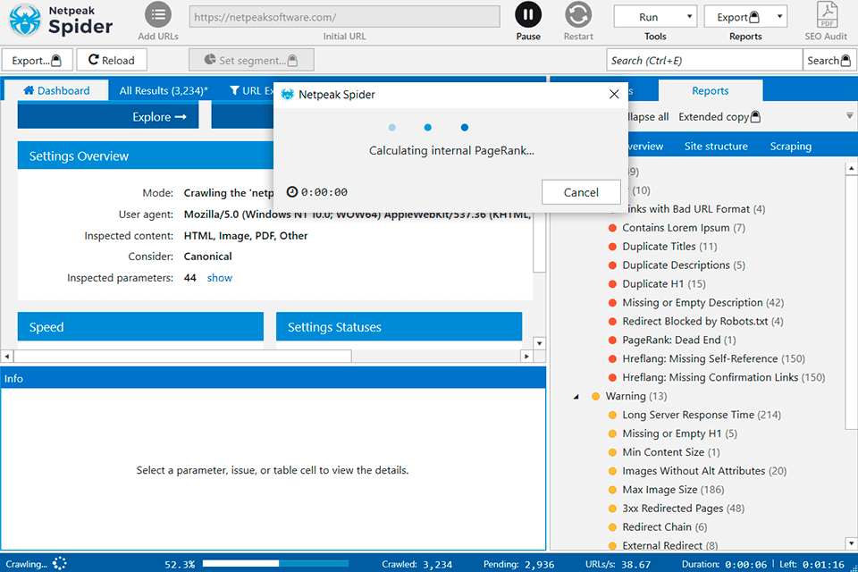This screenshot has height=572, width=858.
Task: Select Hreflang: Missing Self-Reference (150)
Action: 713,358
